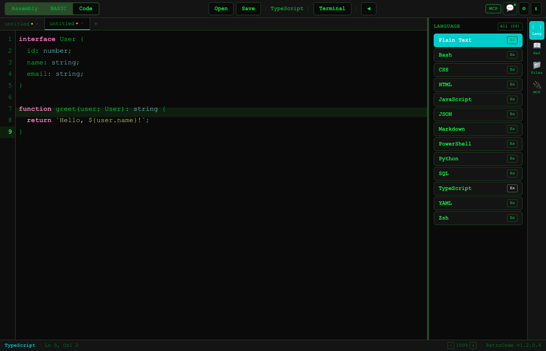Enable the Ex option for JavaScript
Screen dimensions: 546x351
(512, 99)
